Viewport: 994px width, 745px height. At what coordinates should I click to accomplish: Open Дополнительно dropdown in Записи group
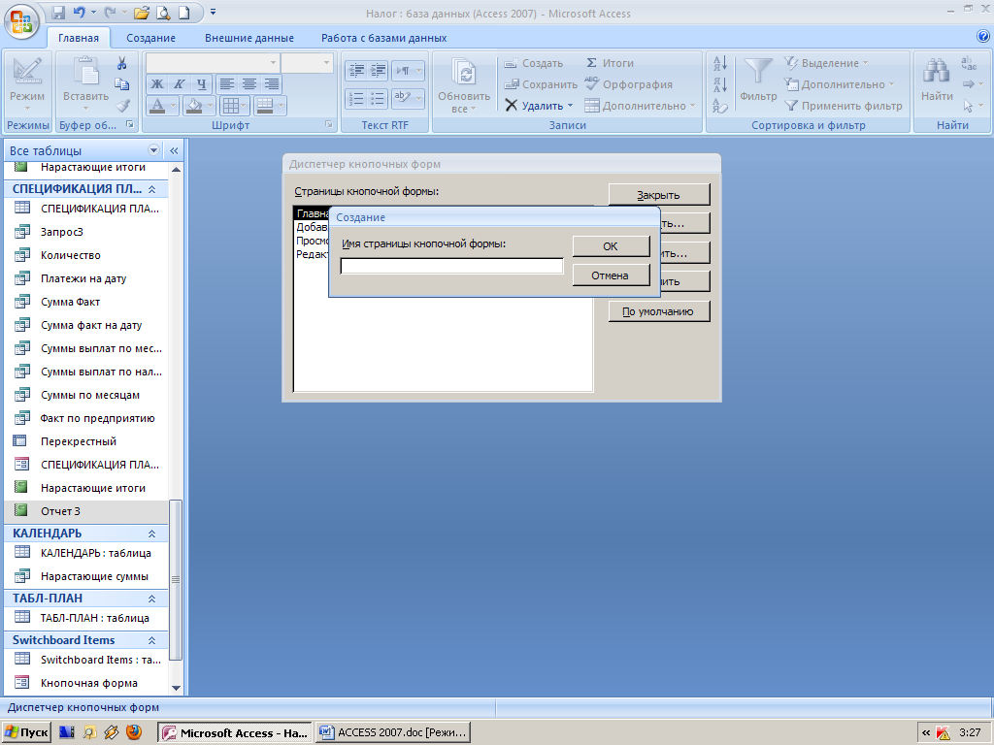(x=640, y=106)
